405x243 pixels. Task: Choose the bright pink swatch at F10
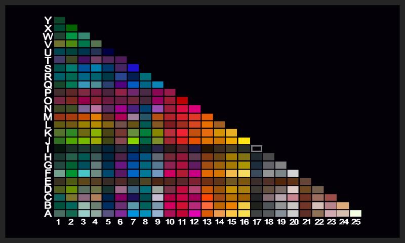point(170,173)
